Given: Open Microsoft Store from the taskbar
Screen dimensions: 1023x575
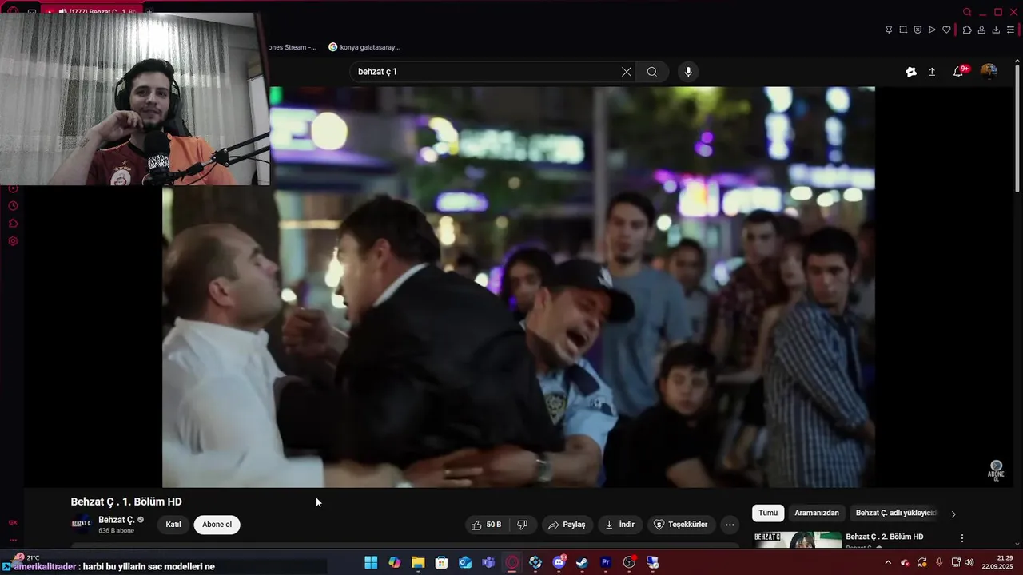Looking at the screenshot, I should click(441, 562).
